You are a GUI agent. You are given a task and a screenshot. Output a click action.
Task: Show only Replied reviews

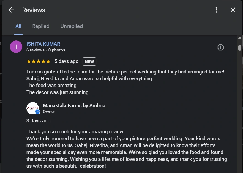pos(41,26)
